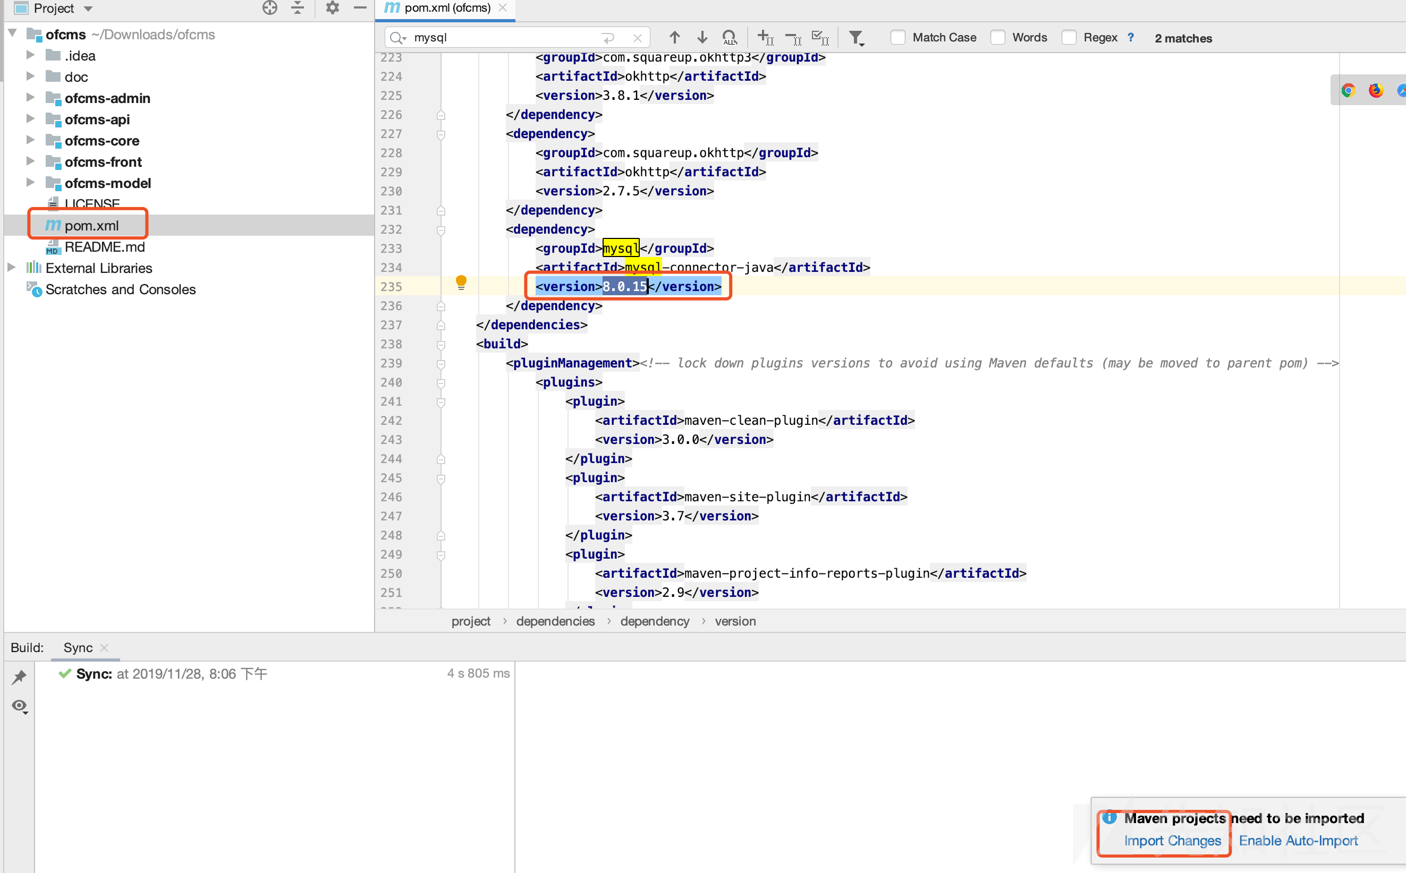Click the collapse all icon in Project panel
The image size is (1406, 873).
[x=298, y=8]
